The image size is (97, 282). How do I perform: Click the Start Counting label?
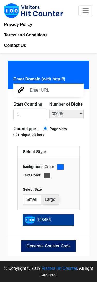[28, 104]
